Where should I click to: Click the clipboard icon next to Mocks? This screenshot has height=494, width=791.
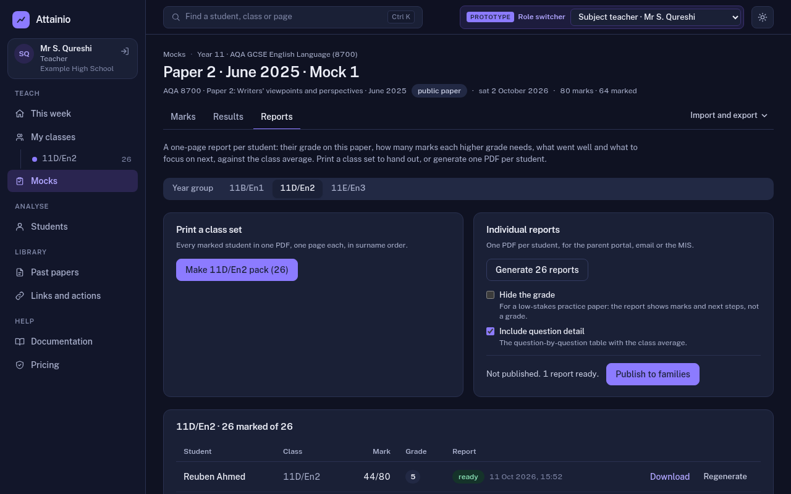pyautogui.click(x=20, y=181)
